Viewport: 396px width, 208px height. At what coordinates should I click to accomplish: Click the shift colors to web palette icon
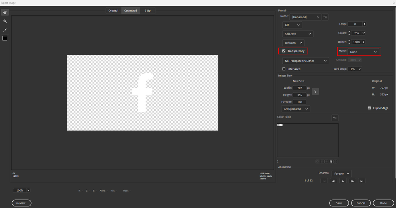click(x=322, y=162)
